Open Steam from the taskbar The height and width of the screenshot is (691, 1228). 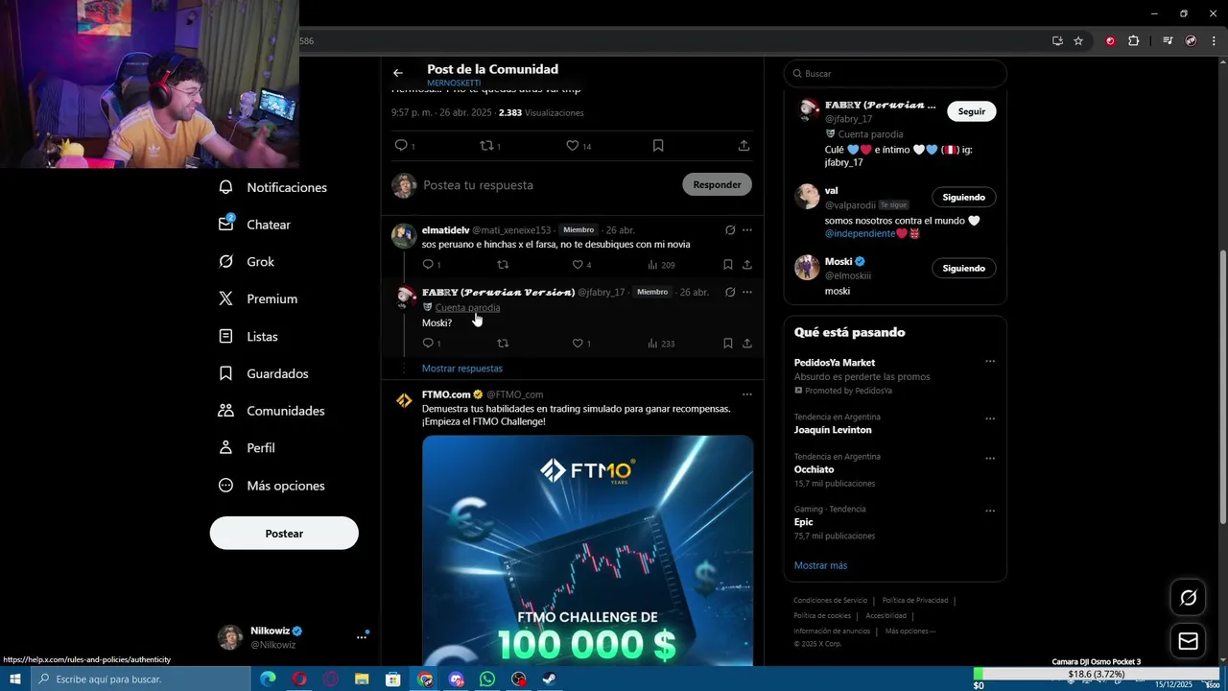click(549, 679)
